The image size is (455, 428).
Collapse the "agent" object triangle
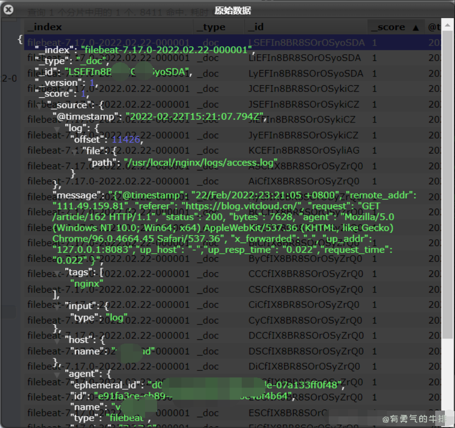57,375
